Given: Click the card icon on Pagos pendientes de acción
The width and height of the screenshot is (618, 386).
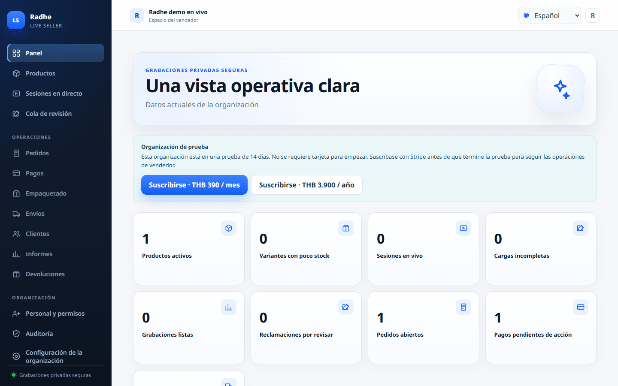Looking at the screenshot, I should coord(581,307).
